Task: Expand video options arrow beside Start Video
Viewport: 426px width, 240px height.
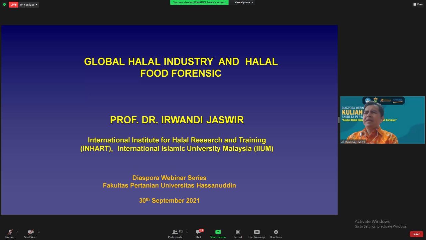Action: (39, 232)
